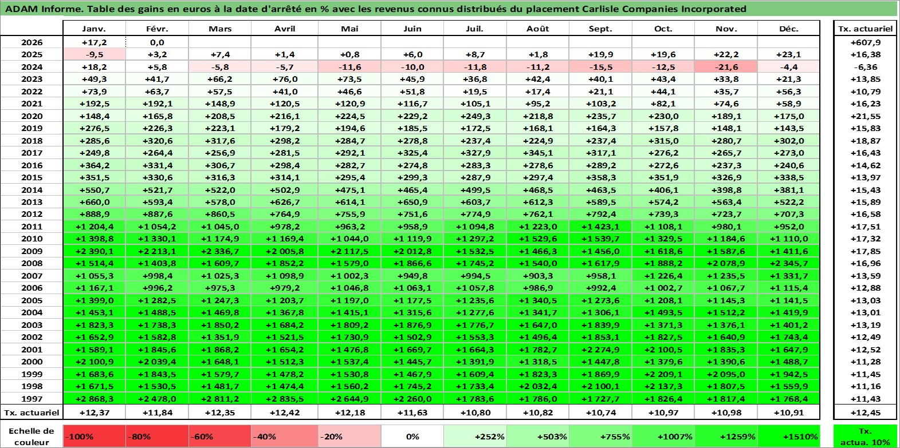Click the 'Avril' column header

click(285, 29)
